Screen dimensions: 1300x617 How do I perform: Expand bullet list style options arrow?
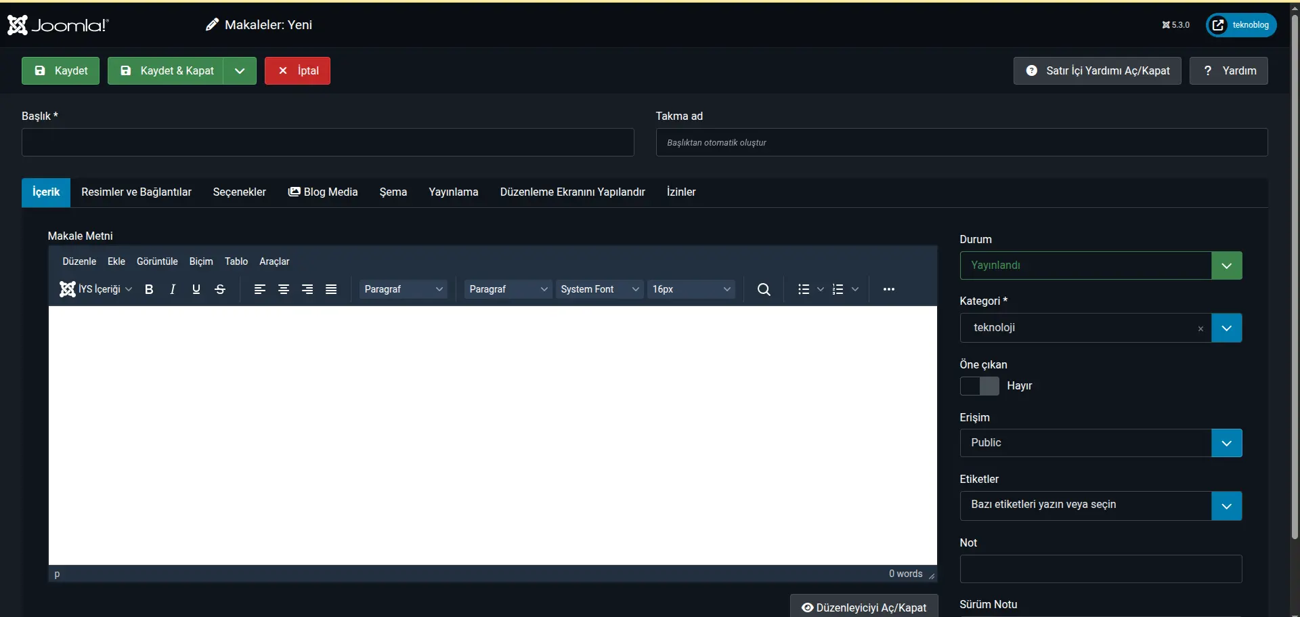821,289
